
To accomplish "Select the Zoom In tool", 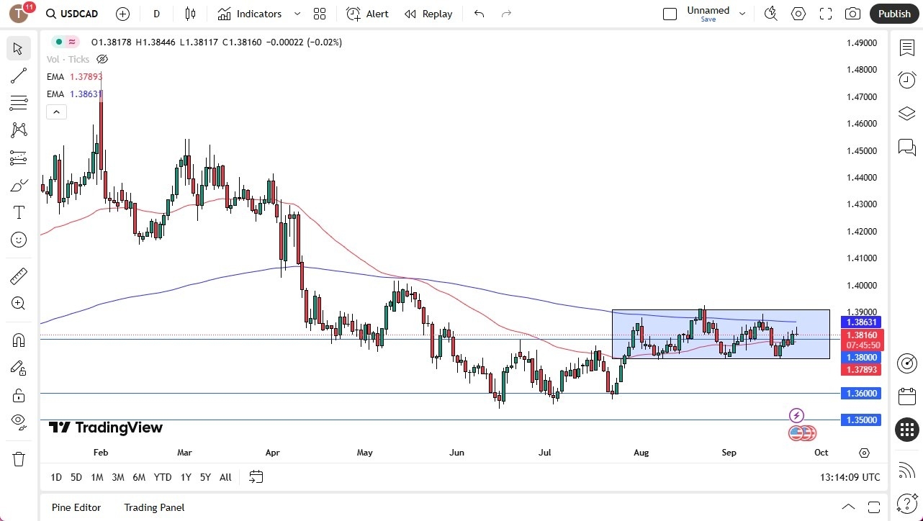I will click(19, 303).
